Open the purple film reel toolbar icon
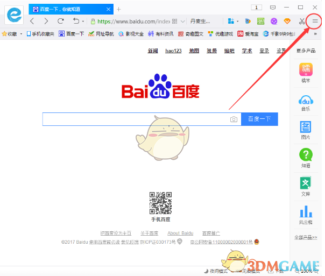Viewport: 325px width, 276px height. 274,21
